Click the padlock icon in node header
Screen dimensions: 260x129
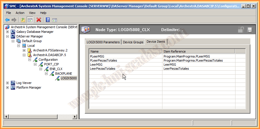click(241, 30)
